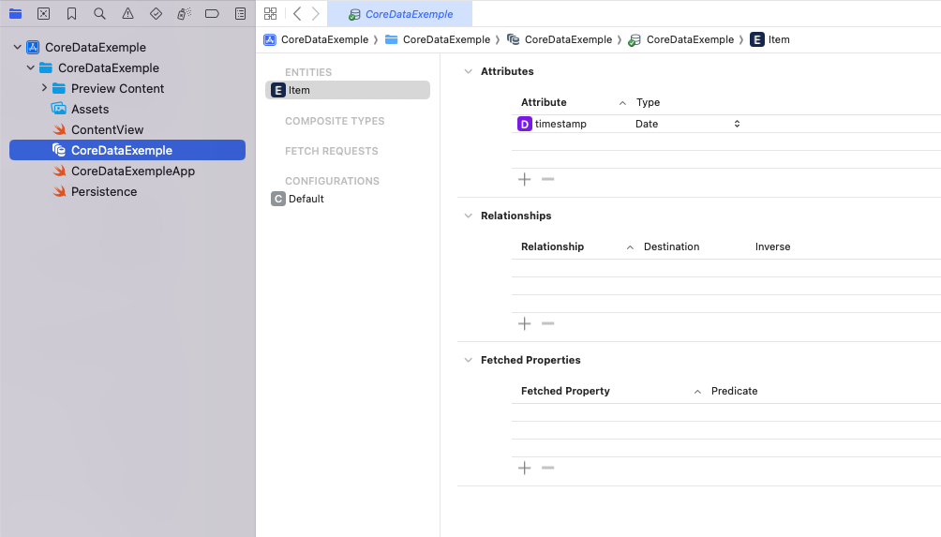Open the Debug navigator
The image size is (941, 537).
(185, 13)
